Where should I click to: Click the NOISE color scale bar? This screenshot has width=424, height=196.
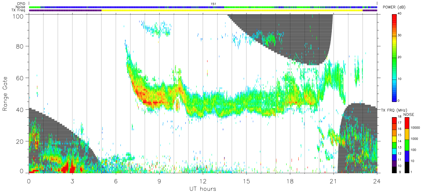click(407, 145)
